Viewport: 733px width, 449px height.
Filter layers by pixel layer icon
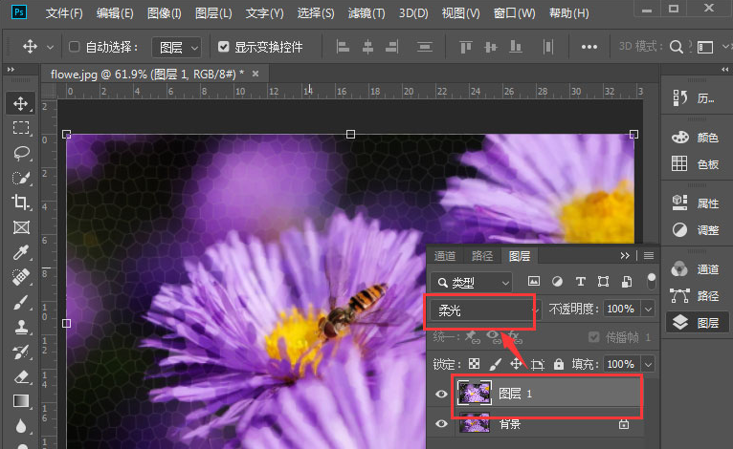pos(533,281)
